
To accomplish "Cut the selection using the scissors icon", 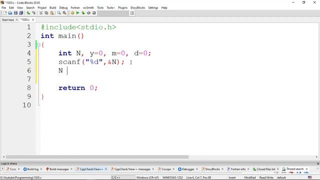I will pyautogui.click(x=41, y=13).
